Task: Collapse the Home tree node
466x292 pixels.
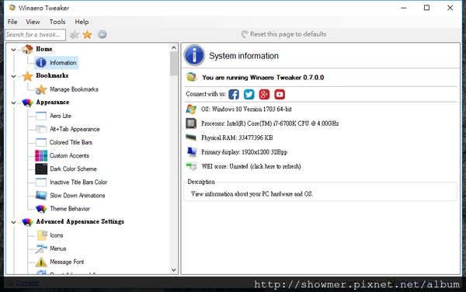Action: pos(13,50)
